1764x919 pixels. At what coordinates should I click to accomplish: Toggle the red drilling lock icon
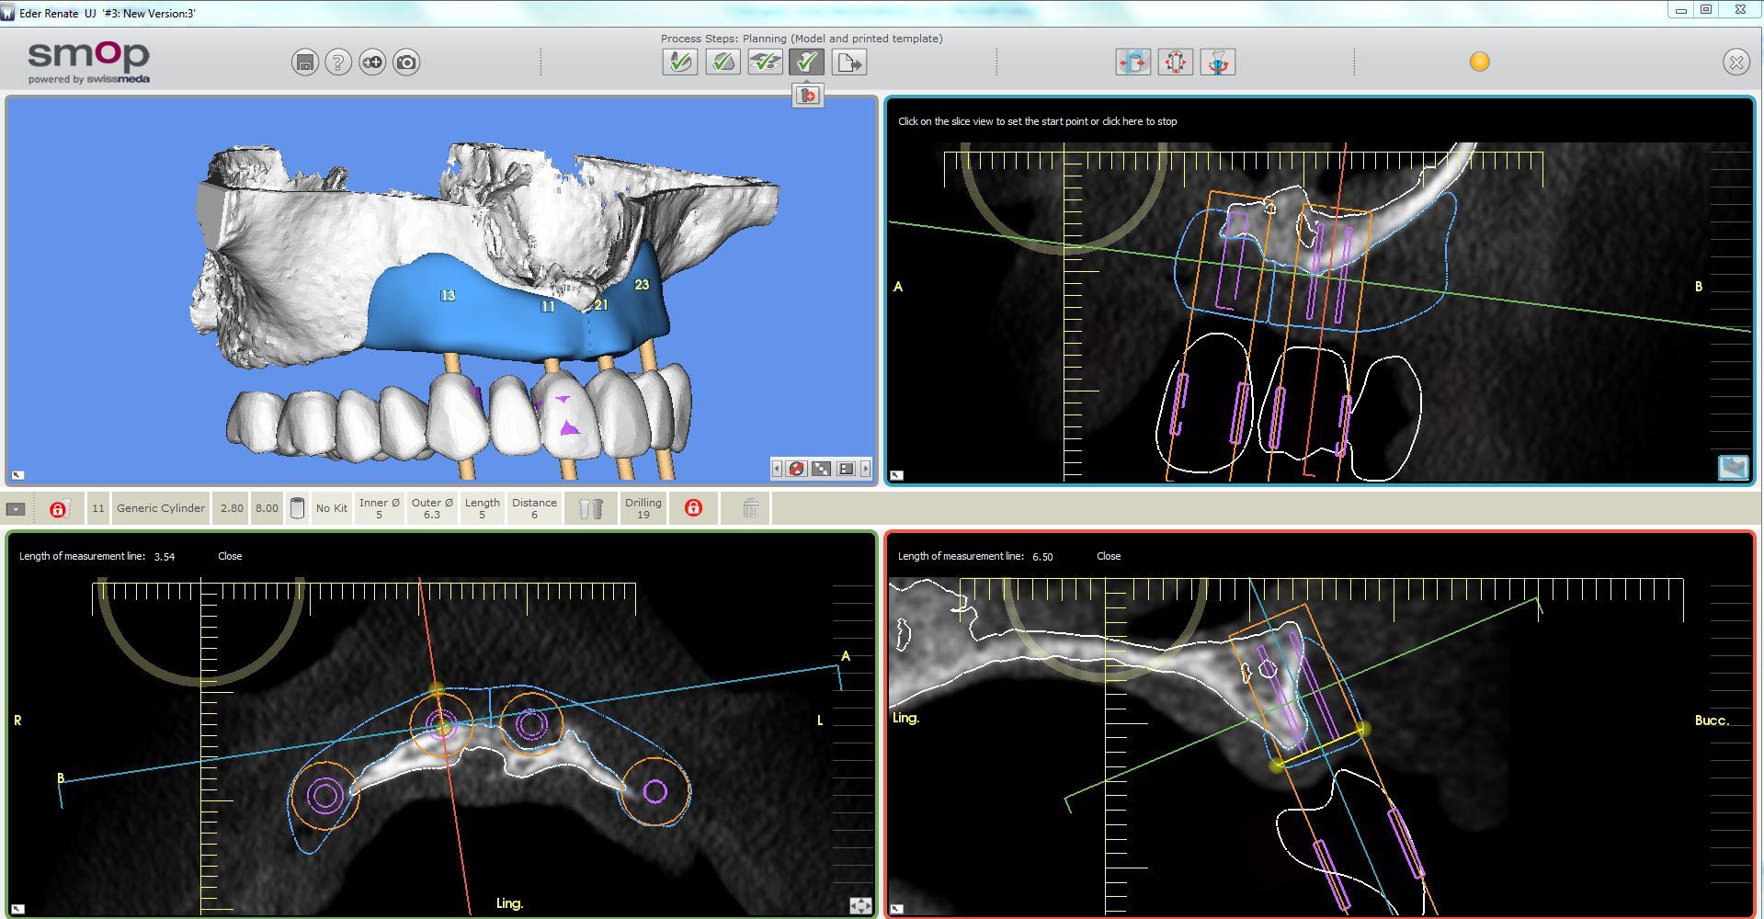coord(693,508)
